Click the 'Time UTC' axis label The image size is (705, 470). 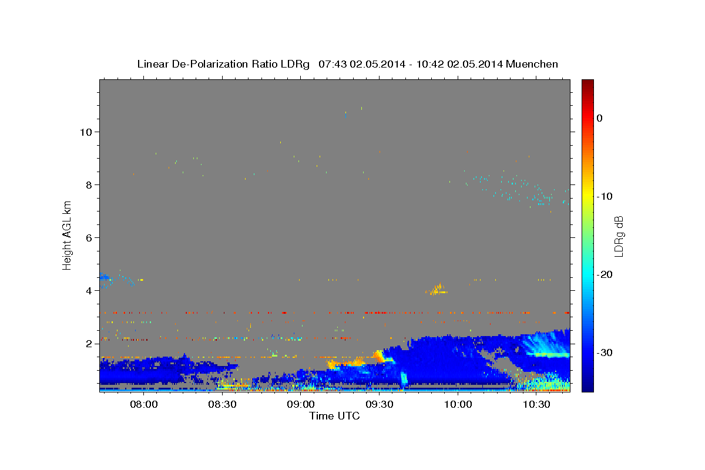pyautogui.click(x=334, y=416)
